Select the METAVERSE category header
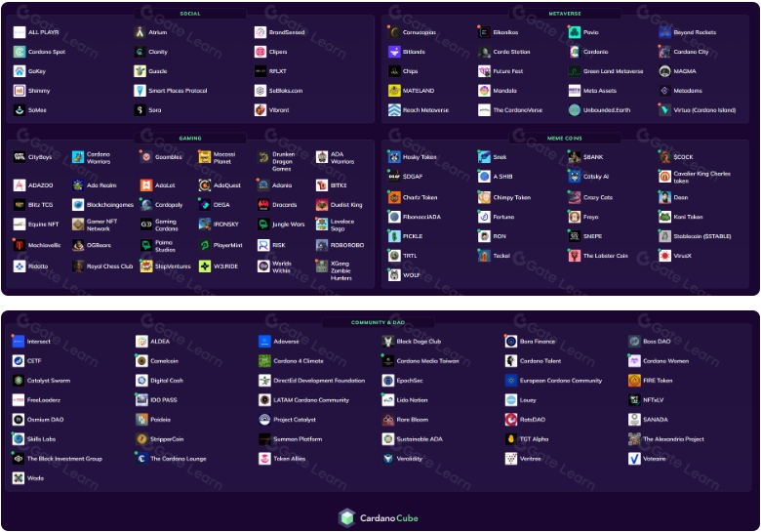761x532 pixels. (565, 14)
